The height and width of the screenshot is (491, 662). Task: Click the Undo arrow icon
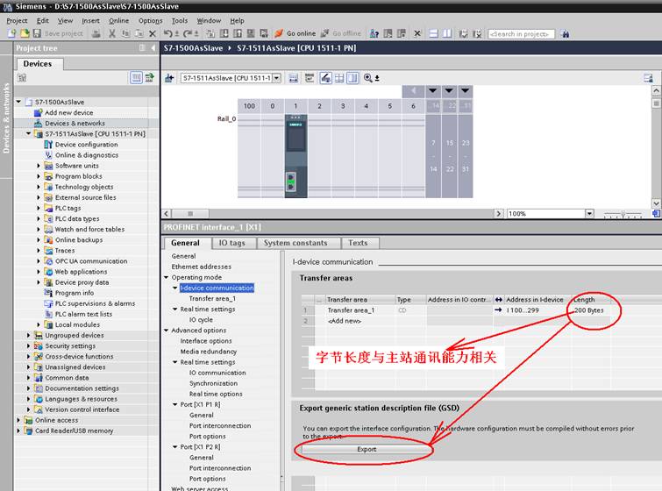click(167, 33)
